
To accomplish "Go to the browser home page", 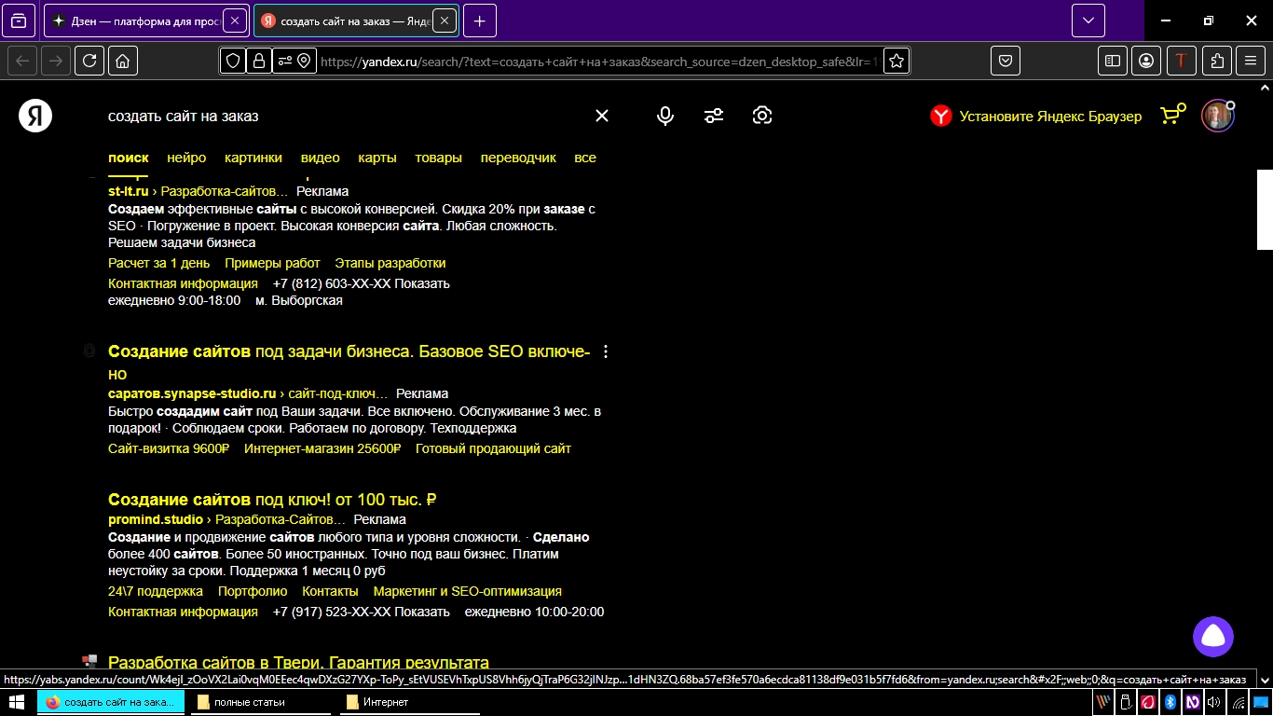I will point(123,61).
